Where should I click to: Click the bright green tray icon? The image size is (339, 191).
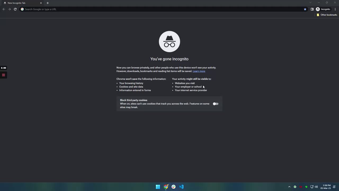[306, 187]
